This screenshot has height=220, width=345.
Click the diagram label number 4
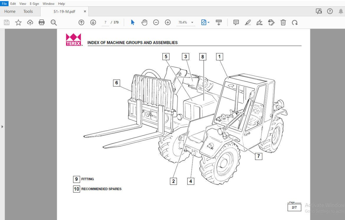click(x=190, y=181)
